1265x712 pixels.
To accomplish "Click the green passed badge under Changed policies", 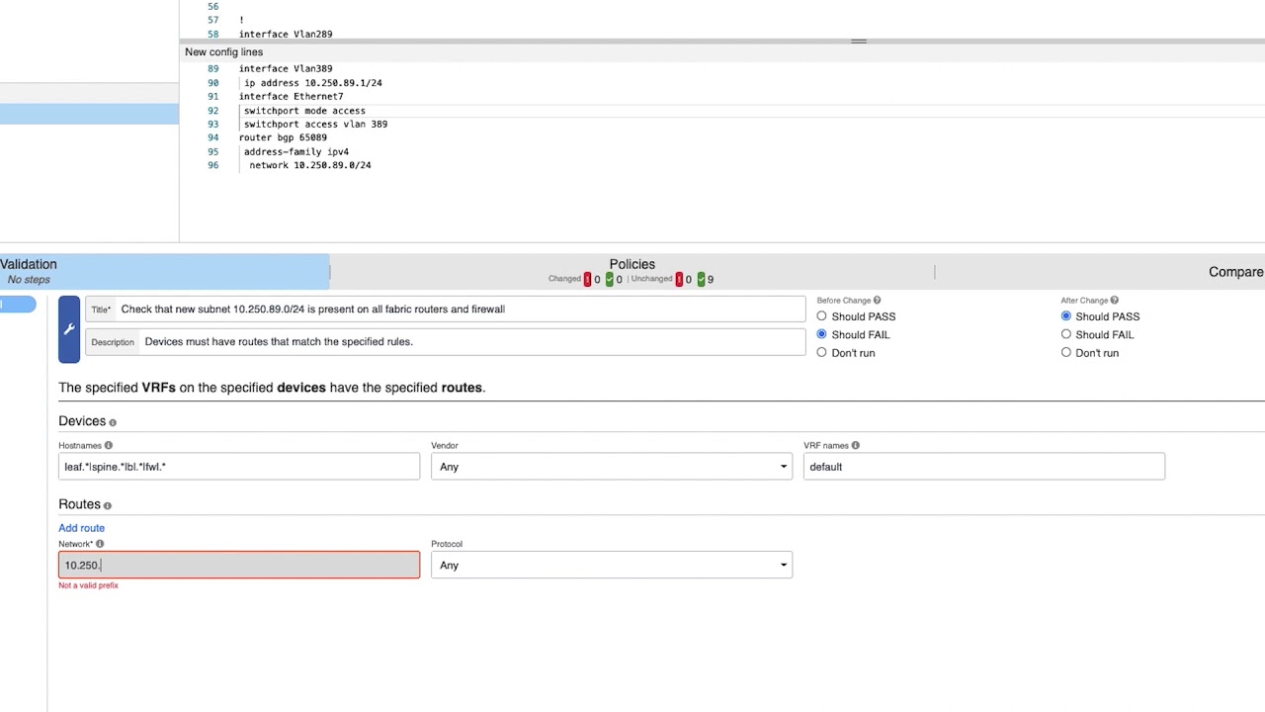I will tap(609, 279).
